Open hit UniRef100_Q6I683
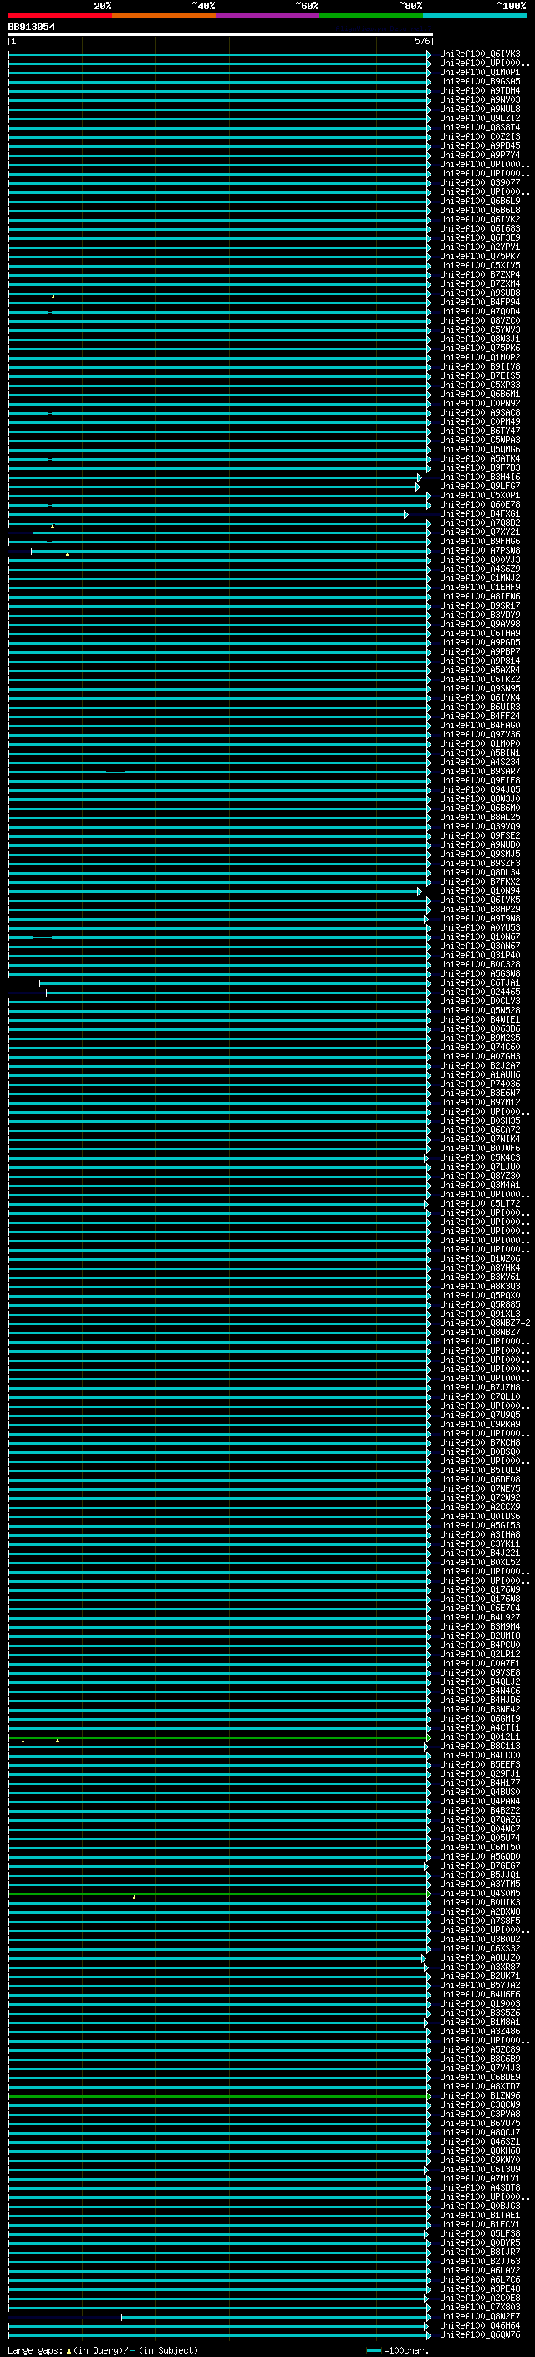The image size is (535, 2357). point(480,229)
